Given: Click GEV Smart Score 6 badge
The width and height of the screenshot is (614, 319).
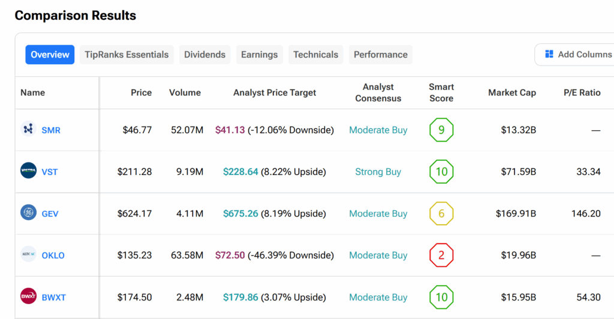Looking at the screenshot, I should point(441,213).
